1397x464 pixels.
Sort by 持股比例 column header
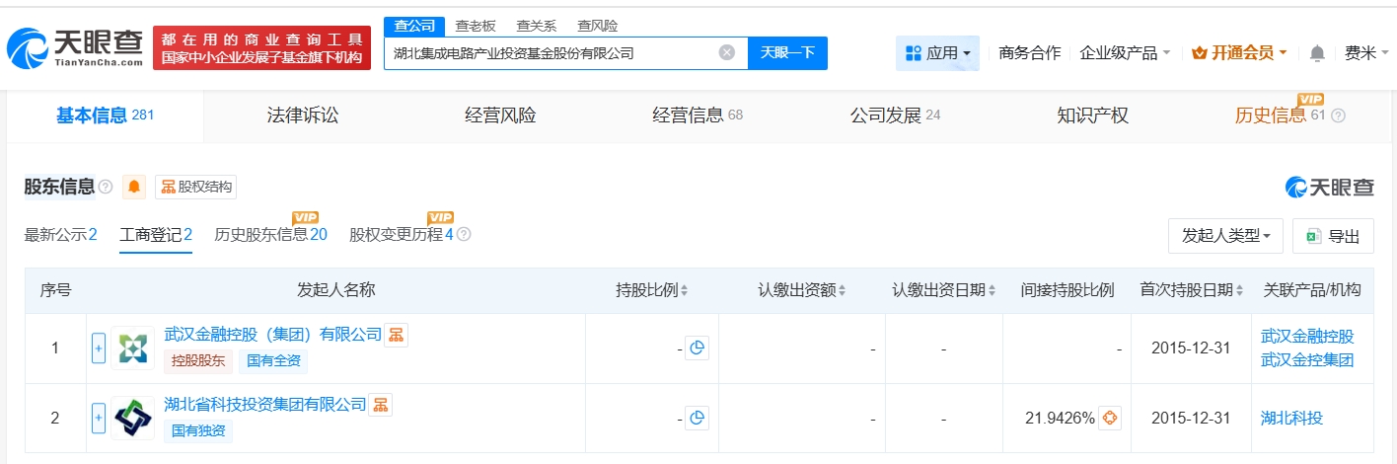click(x=652, y=290)
